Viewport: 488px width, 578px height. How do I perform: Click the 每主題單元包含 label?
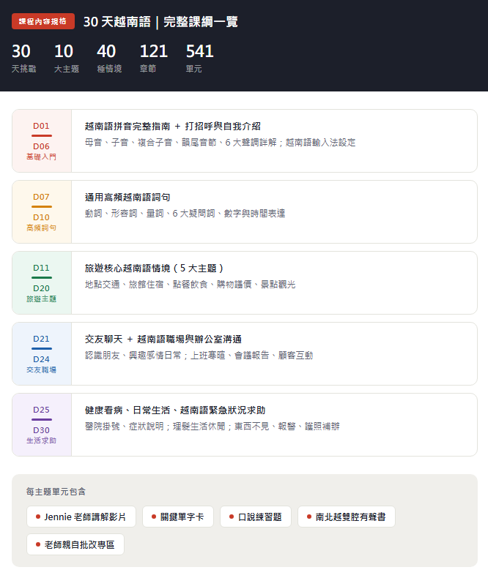[x=56, y=492]
